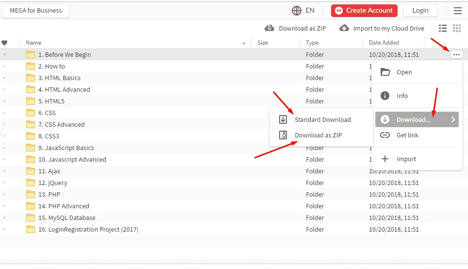Image resolution: width=468 pixels, height=269 pixels.
Task: Click the plus icon beside Import
Action: pos(385,159)
